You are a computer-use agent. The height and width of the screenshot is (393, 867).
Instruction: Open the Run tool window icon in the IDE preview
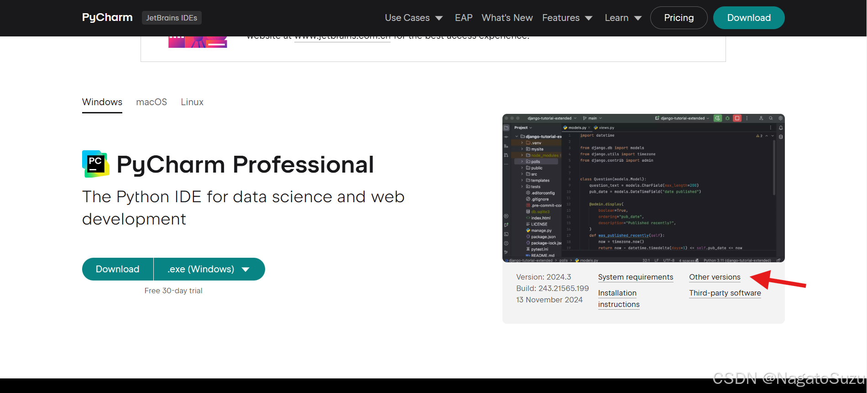pyautogui.click(x=506, y=225)
